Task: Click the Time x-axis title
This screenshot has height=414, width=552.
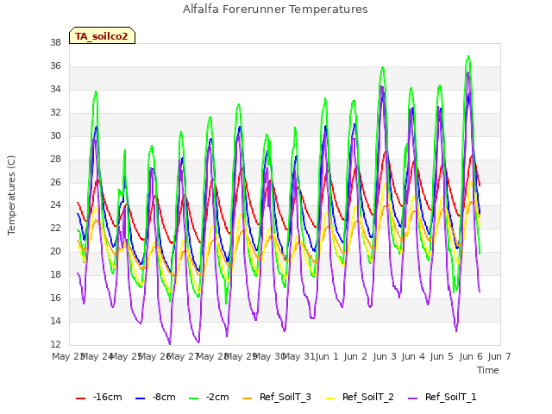Action: [x=488, y=370]
